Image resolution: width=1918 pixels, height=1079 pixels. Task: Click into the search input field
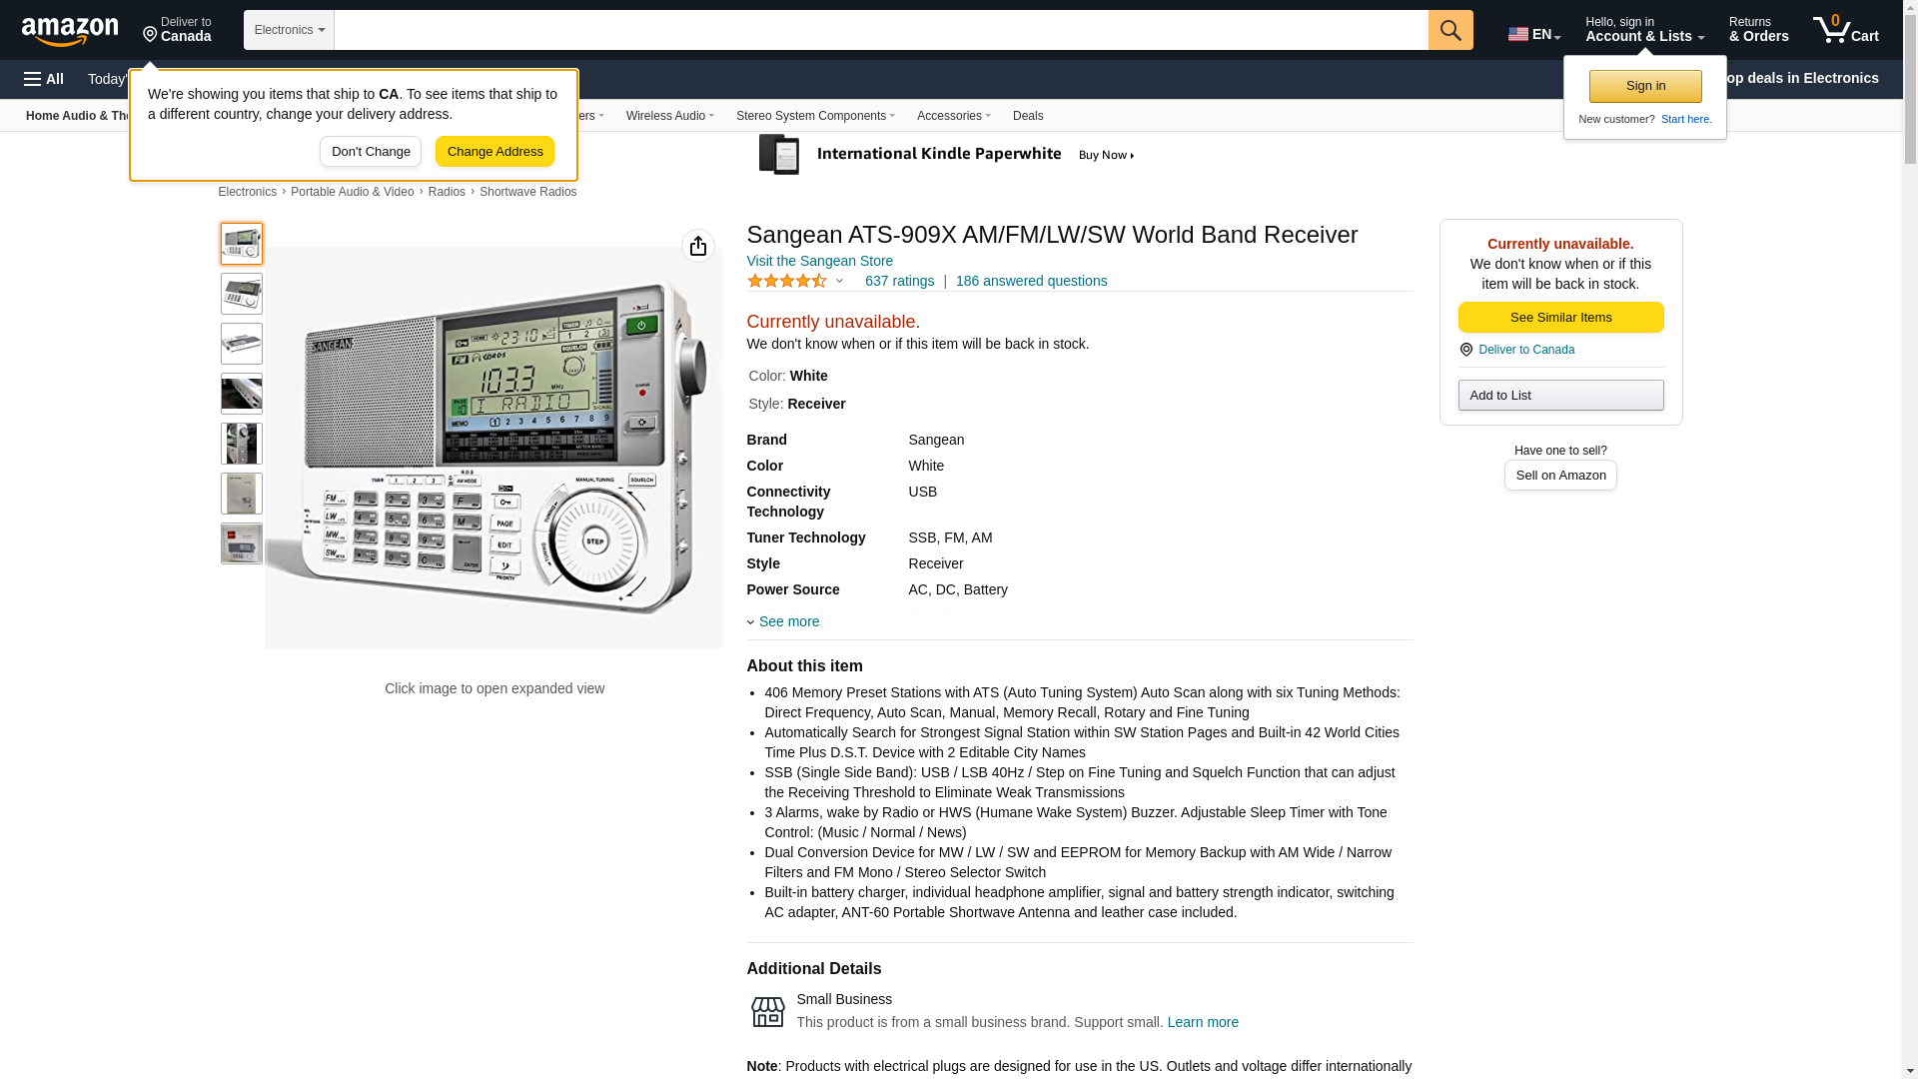(x=879, y=30)
